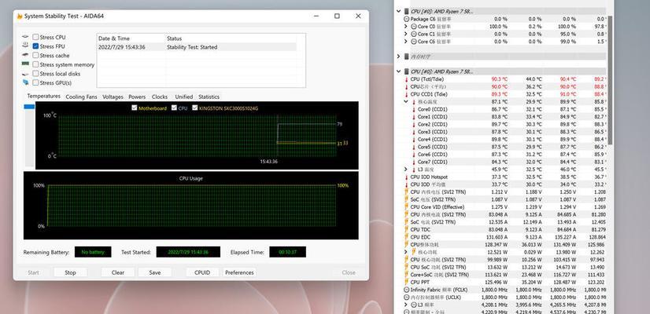Click thermometer icon of CPU CCD1 (Tdie) row
The height and width of the screenshot is (314, 650).
(x=406, y=94)
